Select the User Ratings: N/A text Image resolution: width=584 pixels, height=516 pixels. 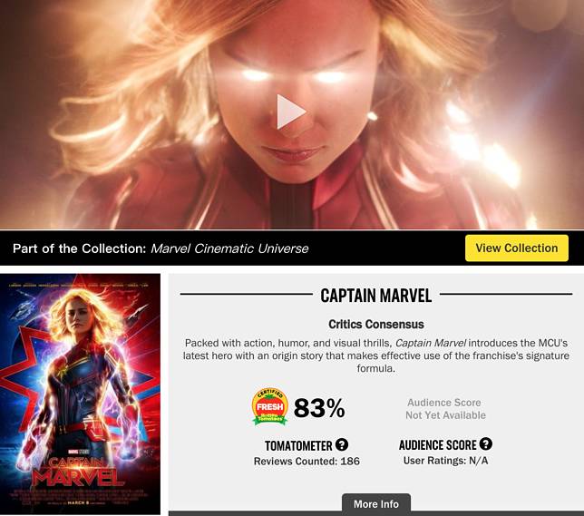445,461
